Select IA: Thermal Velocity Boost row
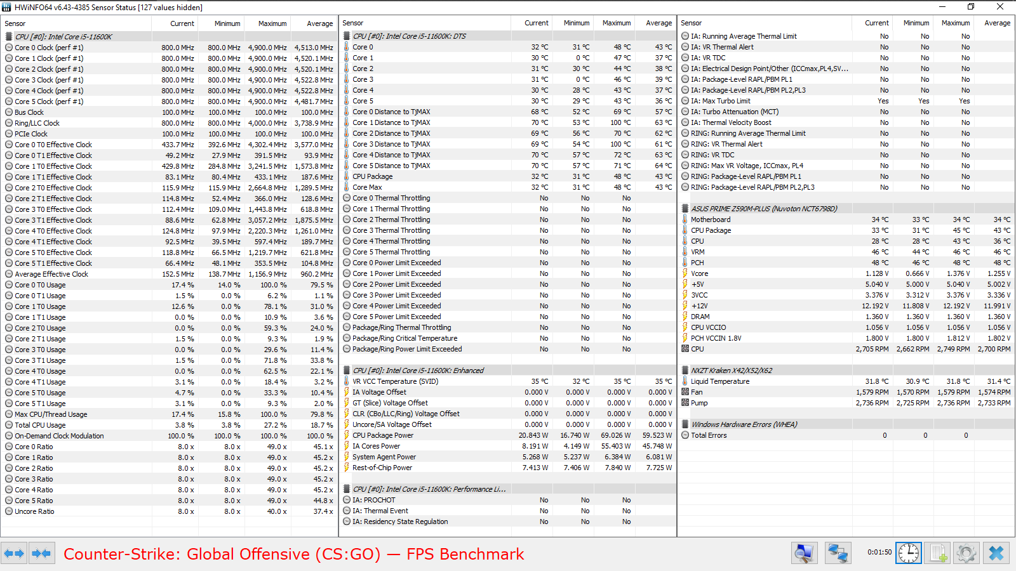1016x571 pixels. [846, 122]
